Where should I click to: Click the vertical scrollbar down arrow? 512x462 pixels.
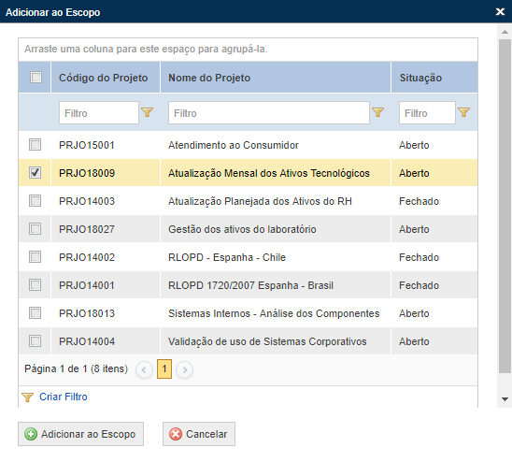[x=505, y=399]
